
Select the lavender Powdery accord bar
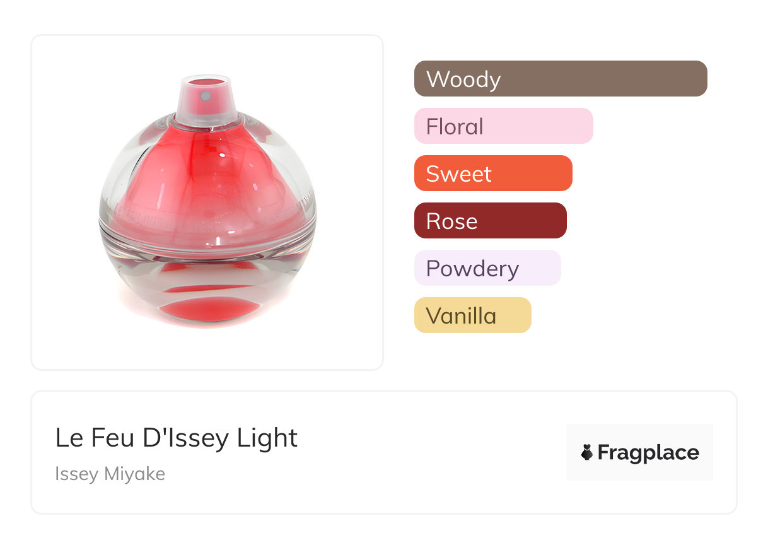point(487,268)
